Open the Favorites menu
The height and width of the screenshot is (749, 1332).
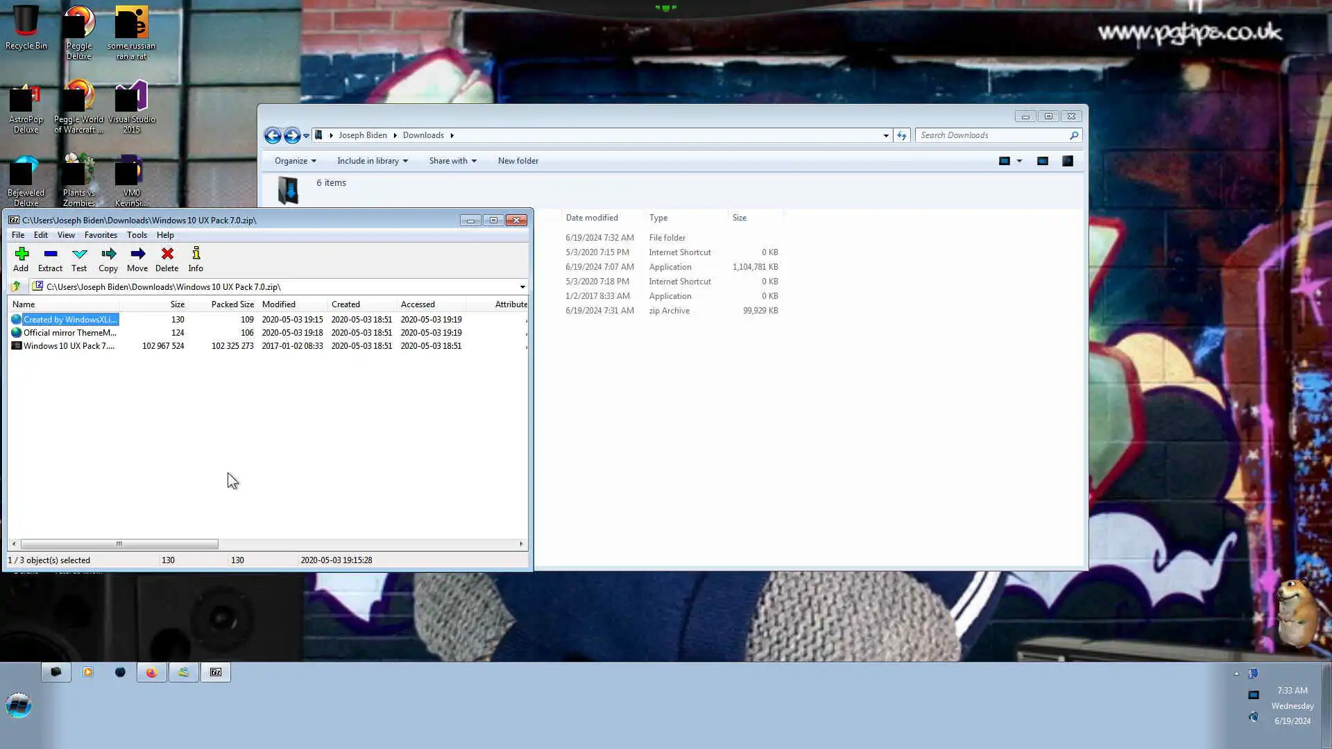[x=101, y=235]
